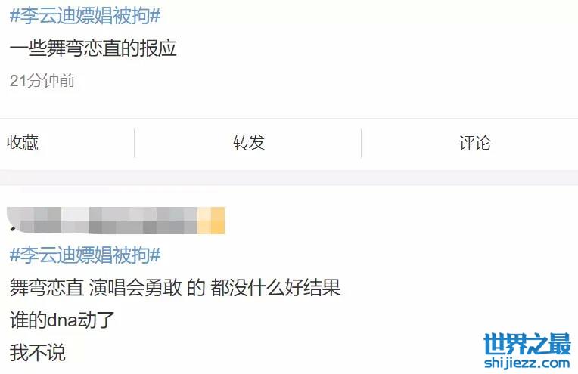578x374 pixels.
Task: Click the gray separator band between posts
Action: 289,178
